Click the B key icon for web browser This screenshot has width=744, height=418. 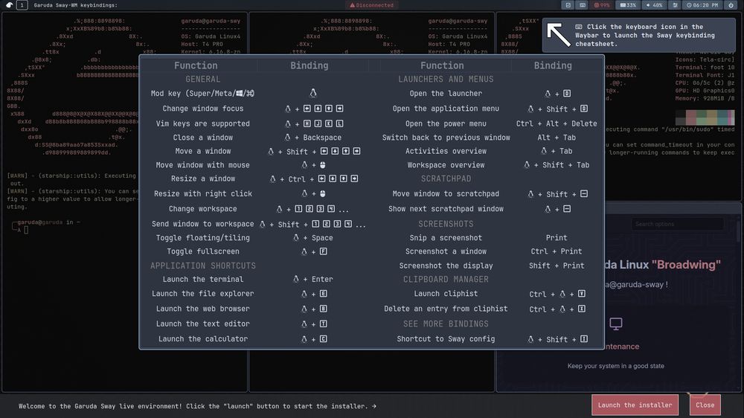point(323,309)
